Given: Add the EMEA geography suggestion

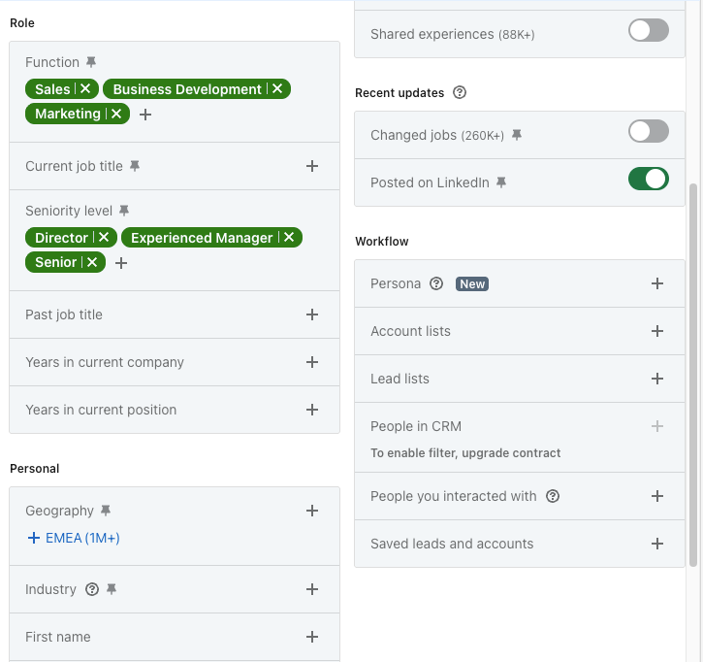Looking at the screenshot, I should click(74, 538).
